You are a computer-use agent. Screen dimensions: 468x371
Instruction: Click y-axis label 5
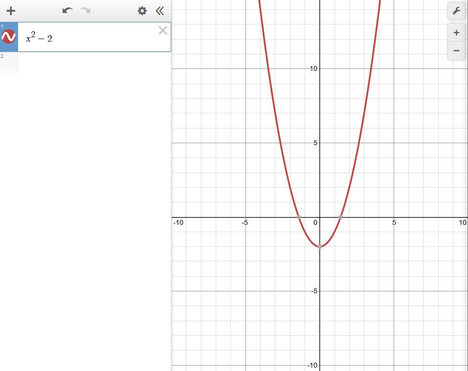pyautogui.click(x=315, y=143)
